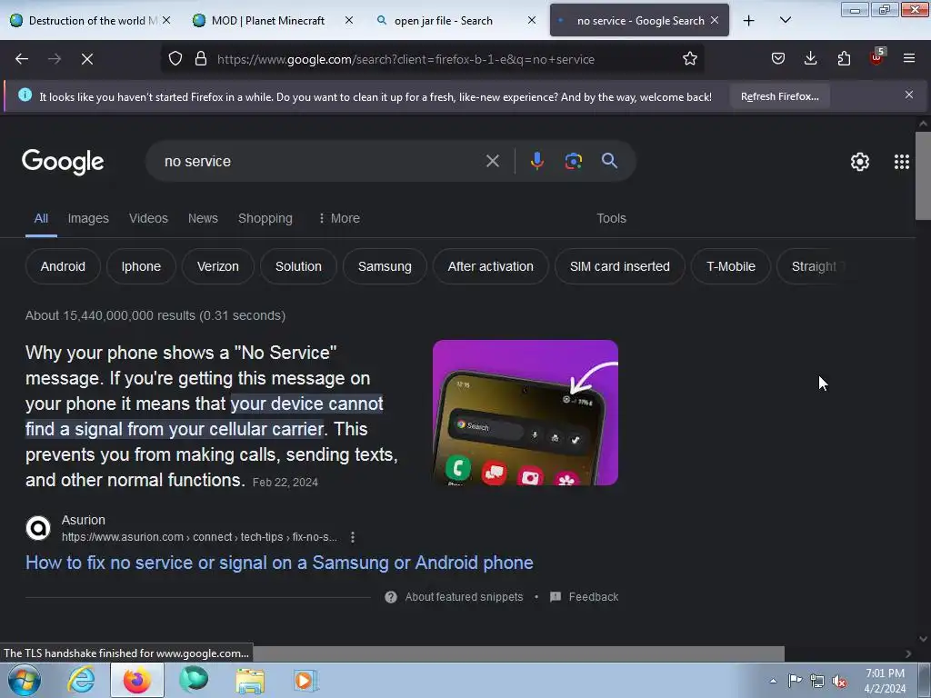931x698 pixels.
Task: Open the featured snippet phone image
Action: [526, 413]
